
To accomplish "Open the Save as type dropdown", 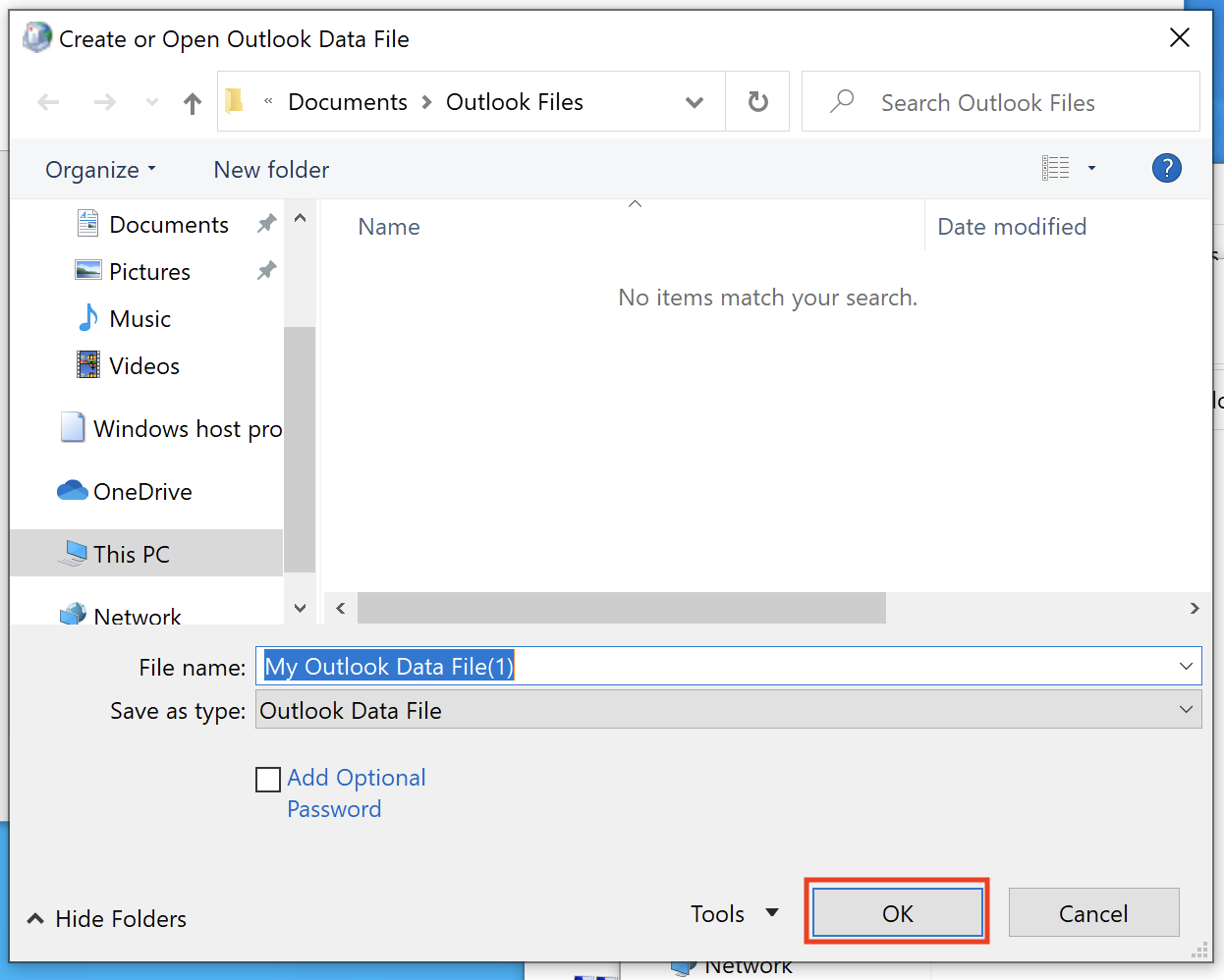I will tap(1186, 710).
